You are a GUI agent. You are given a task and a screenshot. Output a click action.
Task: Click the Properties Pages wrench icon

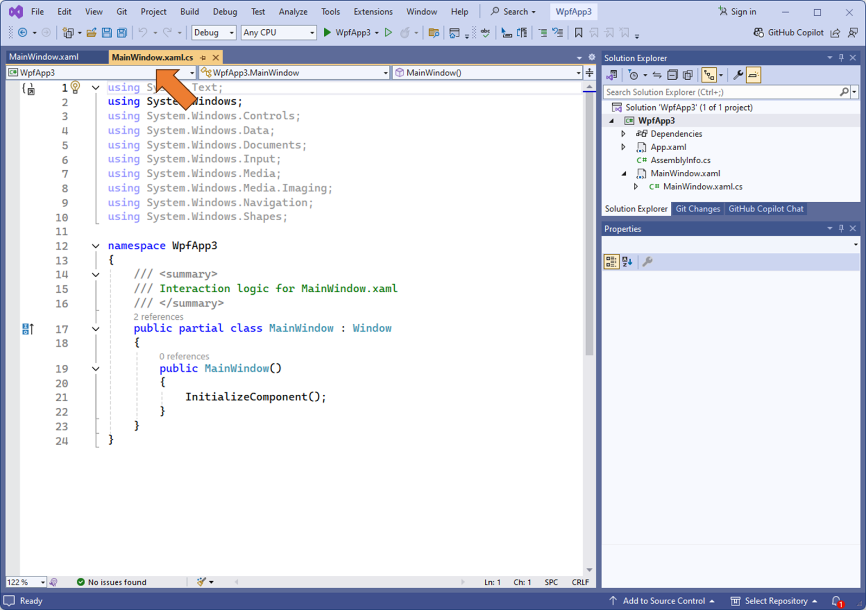coord(647,262)
